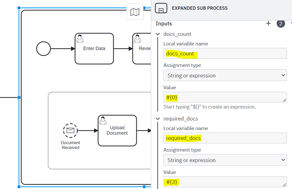Collapse the docs_count input section
The height and width of the screenshot is (189, 292).
158,34
